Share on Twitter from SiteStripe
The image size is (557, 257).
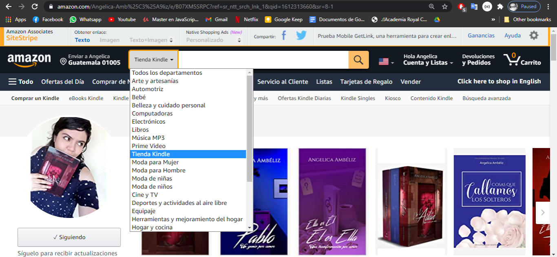coord(301,36)
